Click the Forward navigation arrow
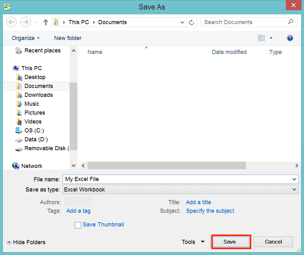The width and height of the screenshot is (304, 255). pyautogui.click(x=26, y=22)
